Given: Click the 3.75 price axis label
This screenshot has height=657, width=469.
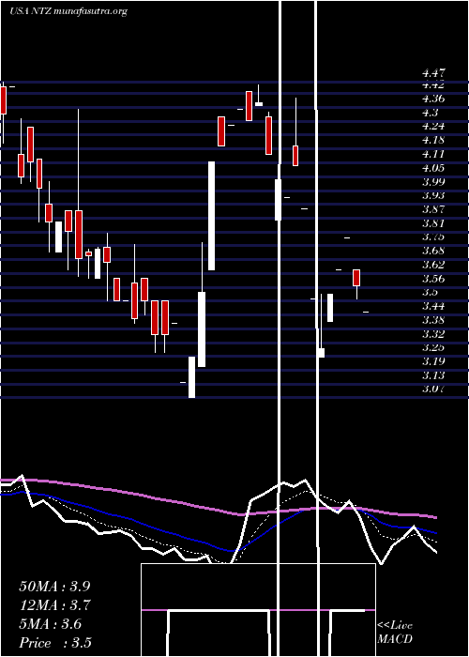Looking at the screenshot, I should point(433,237).
